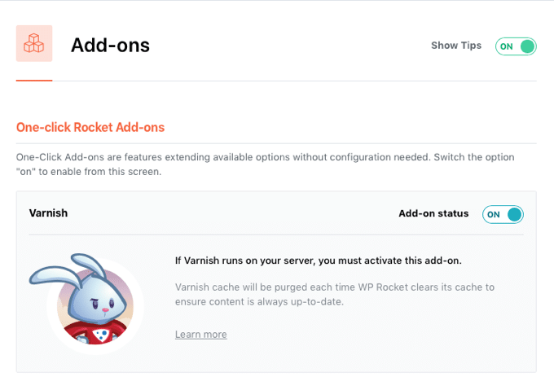Screen dimensions: 554x390
Task: Click the Show Tips label text
Action: coord(456,46)
